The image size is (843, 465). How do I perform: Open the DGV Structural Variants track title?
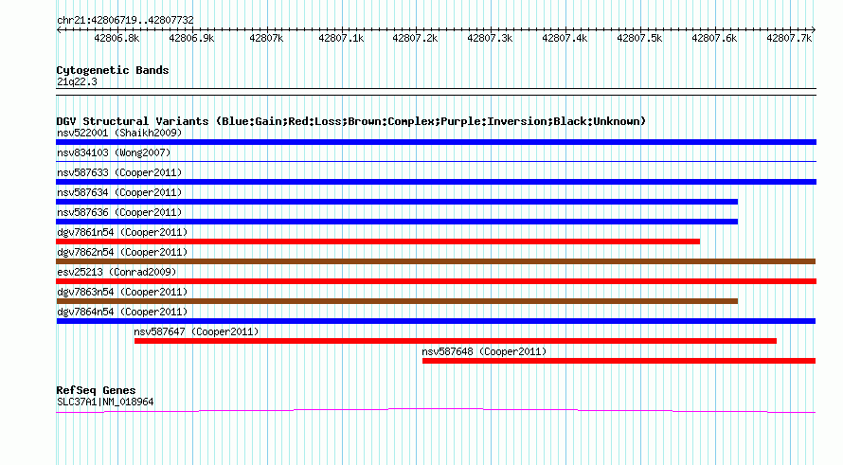[351, 121]
